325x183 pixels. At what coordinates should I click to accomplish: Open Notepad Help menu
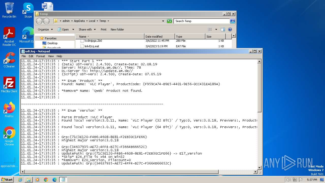tap(59, 56)
